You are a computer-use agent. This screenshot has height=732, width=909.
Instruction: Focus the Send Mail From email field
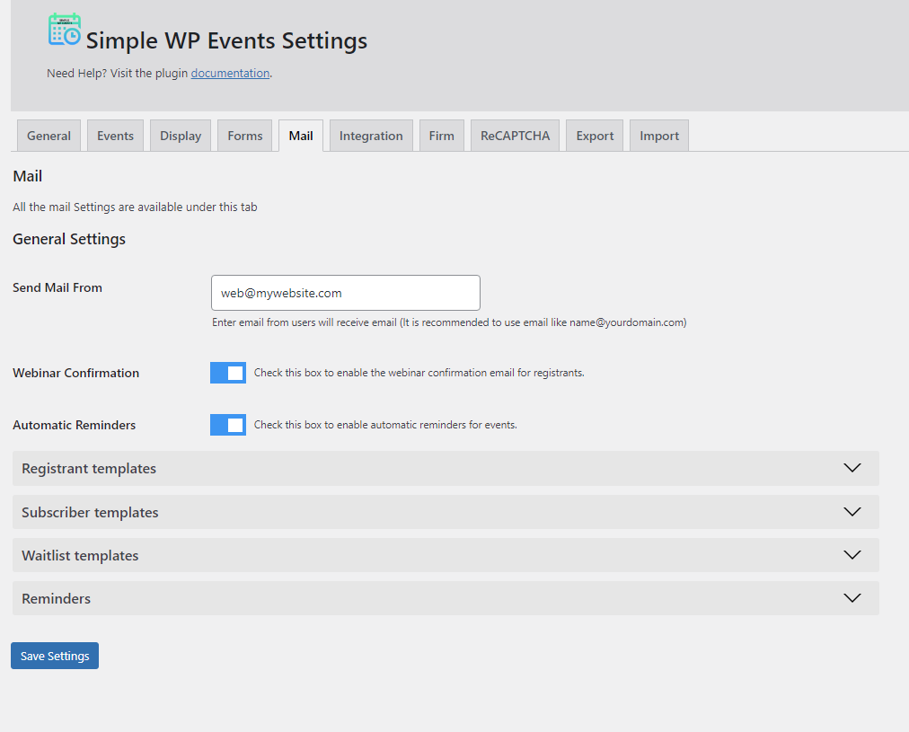coord(346,293)
